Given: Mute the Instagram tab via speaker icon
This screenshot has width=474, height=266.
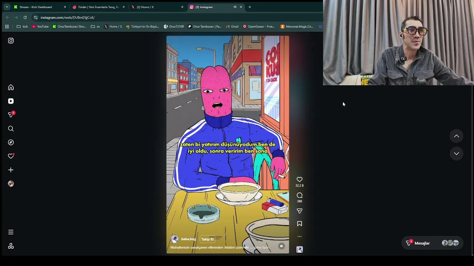Looking at the screenshot, I should (x=235, y=7).
